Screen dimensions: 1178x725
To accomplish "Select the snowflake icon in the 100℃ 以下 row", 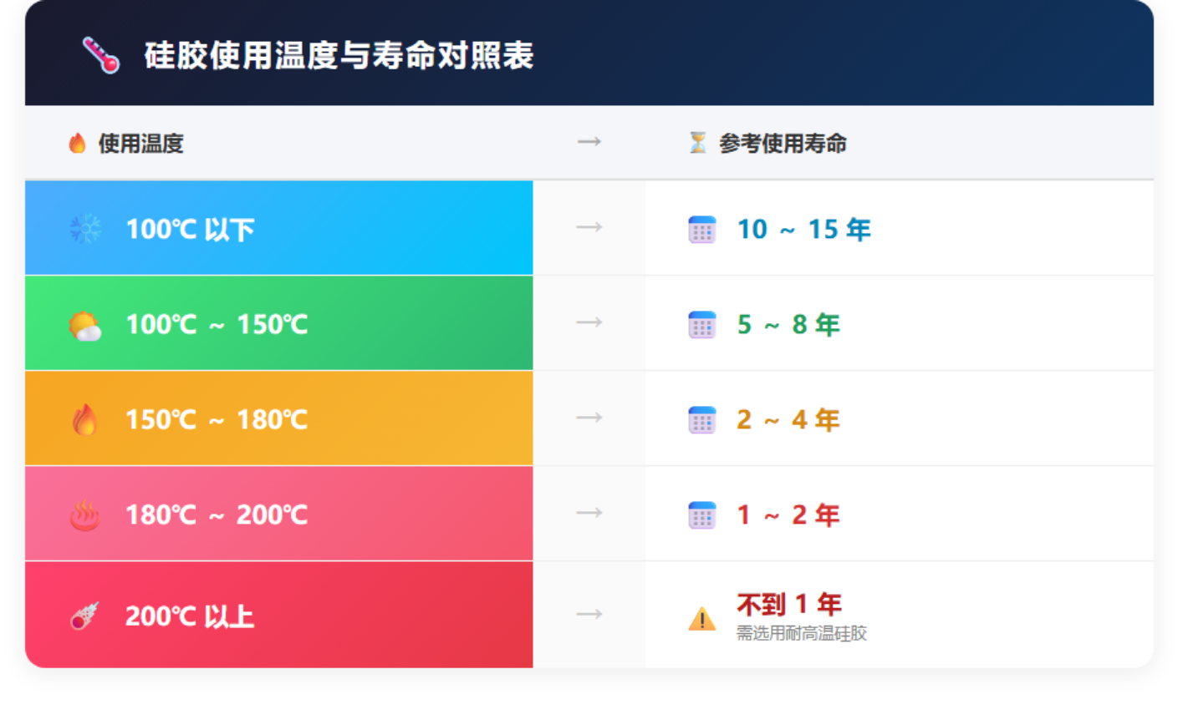I will [85, 228].
